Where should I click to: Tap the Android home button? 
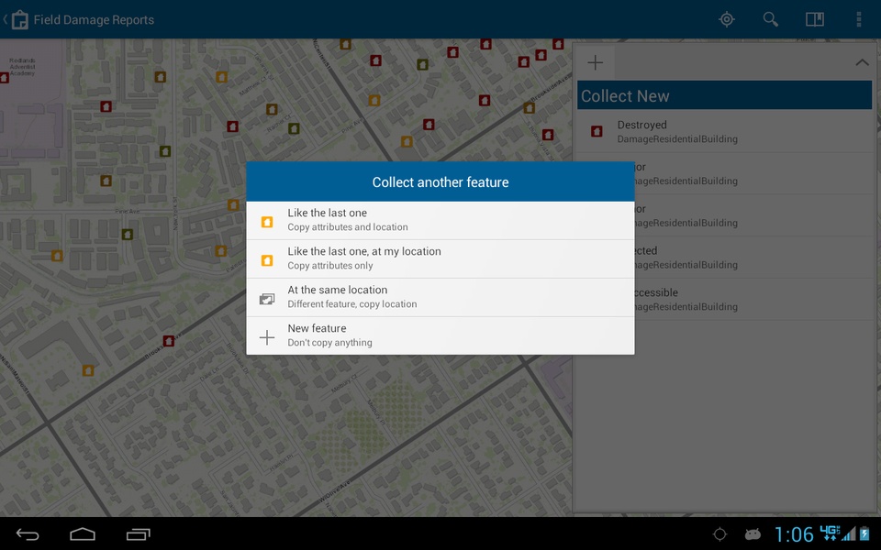83,534
